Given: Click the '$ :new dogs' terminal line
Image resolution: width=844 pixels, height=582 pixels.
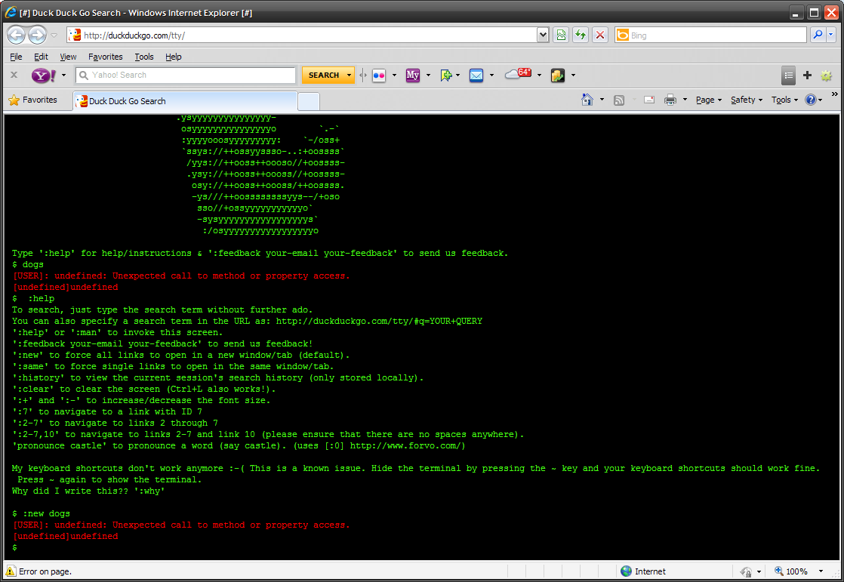Looking at the screenshot, I should 41,513.
